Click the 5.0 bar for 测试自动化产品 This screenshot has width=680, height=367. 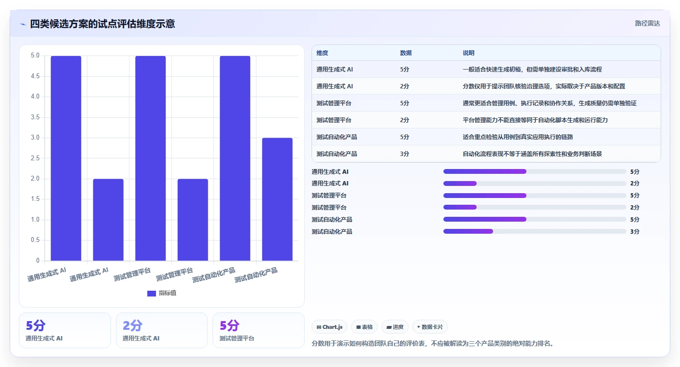(235, 158)
